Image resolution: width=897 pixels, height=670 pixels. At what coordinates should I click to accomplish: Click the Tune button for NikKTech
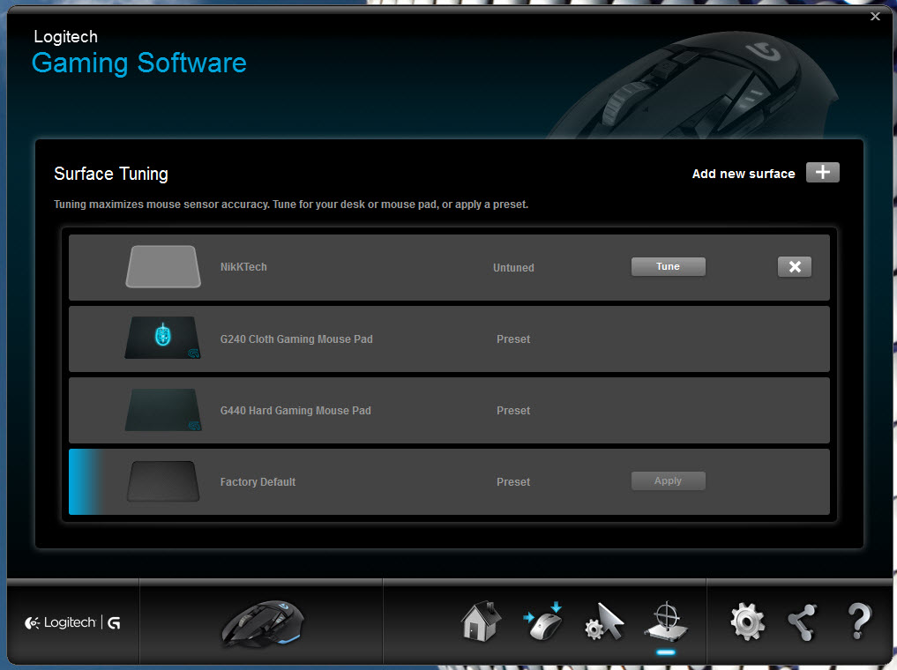tap(668, 266)
